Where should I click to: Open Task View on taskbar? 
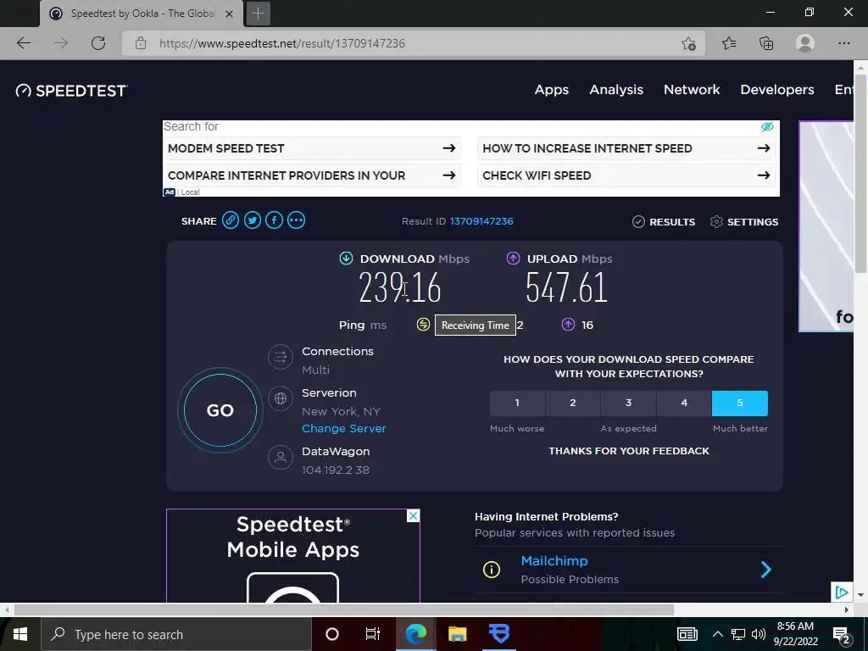pos(373,634)
